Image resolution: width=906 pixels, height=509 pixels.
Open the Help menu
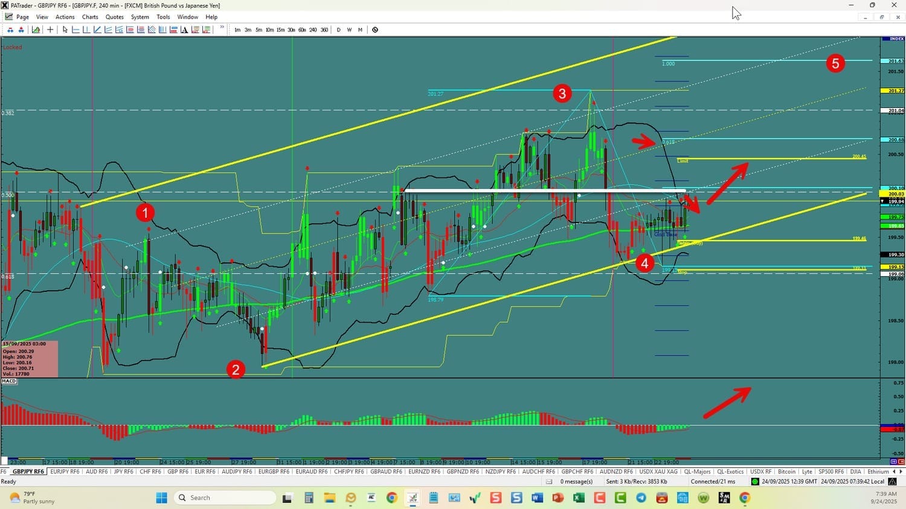coord(211,17)
